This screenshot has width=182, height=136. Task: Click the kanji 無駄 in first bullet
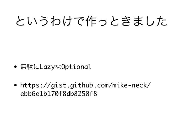pos(27,67)
